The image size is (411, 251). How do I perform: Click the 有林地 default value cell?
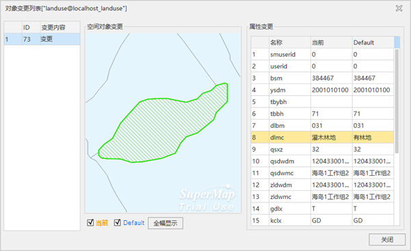coord(373,137)
